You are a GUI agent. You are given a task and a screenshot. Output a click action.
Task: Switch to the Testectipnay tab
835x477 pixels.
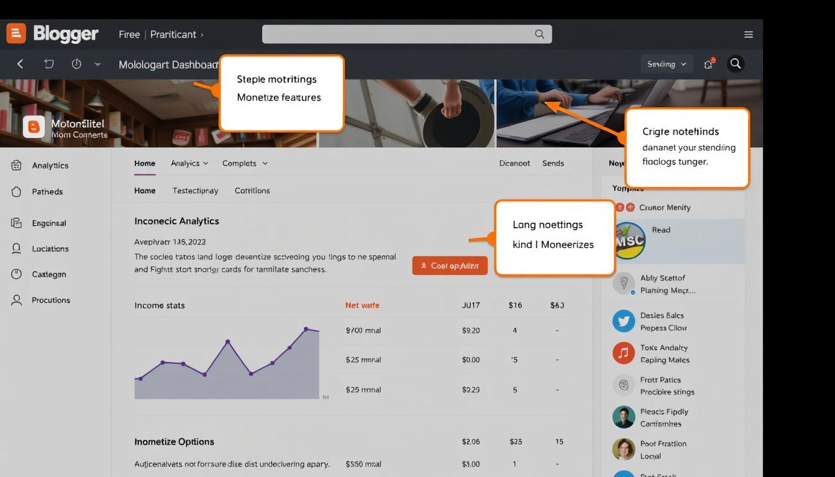tap(195, 191)
